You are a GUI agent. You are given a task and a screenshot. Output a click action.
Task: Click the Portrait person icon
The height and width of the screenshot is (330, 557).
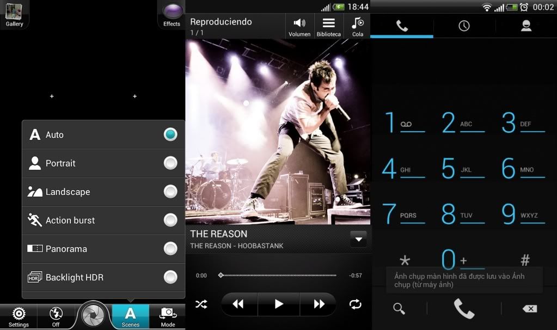(35, 163)
